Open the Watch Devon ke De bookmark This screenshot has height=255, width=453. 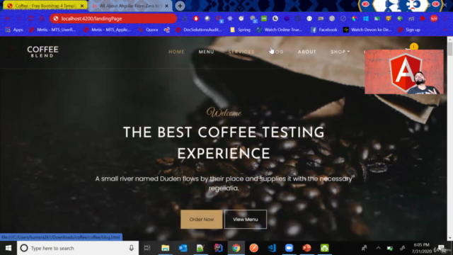pyautogui.click(x=367, y=30)
